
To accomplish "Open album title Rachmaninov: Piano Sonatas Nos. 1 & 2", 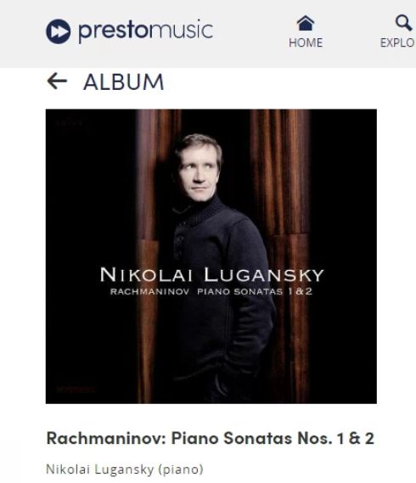I will [211, 438].
